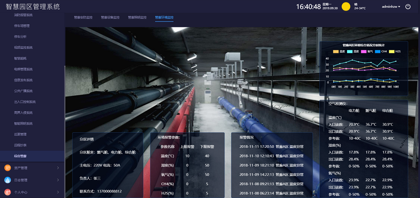Open the 管廊照明监控 tab
Screen dimensions: 420x198
pyautogui.click(x=137, y=18)
